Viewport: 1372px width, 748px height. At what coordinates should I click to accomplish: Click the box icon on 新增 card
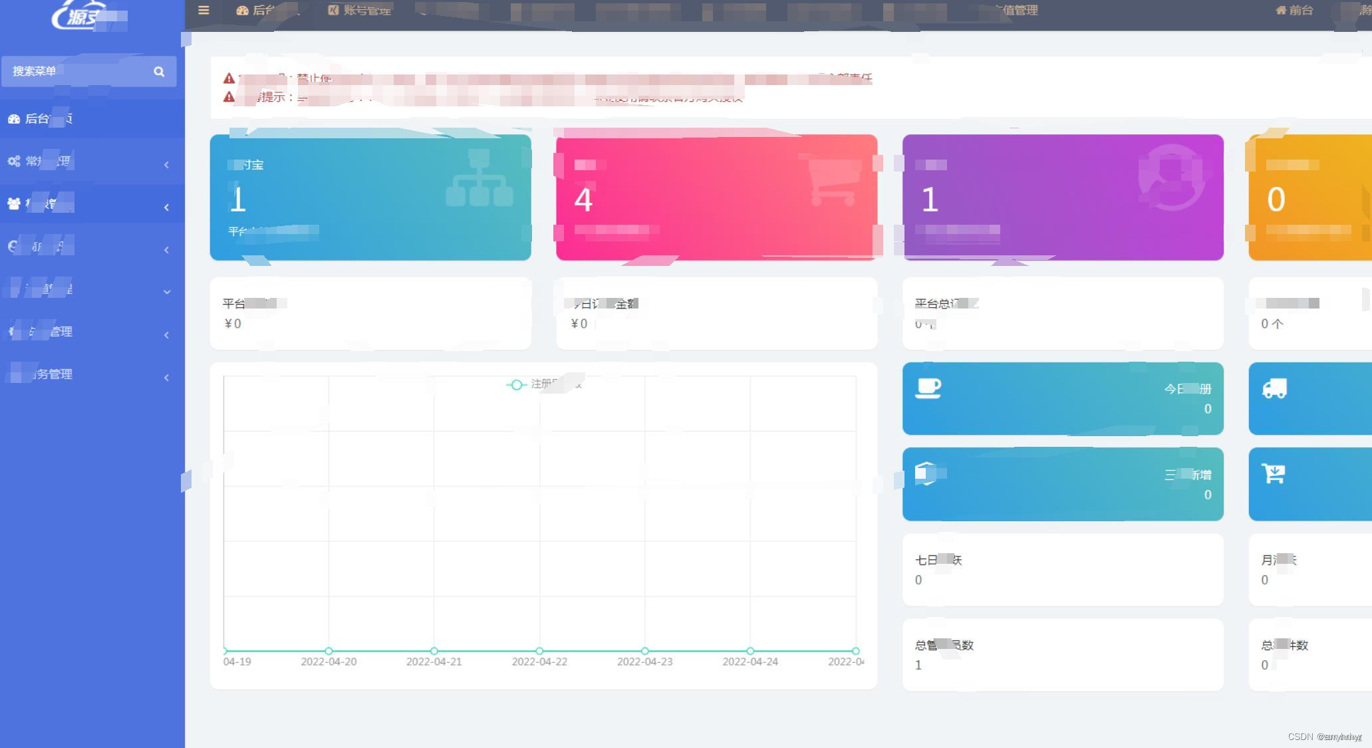click(926, 473)
